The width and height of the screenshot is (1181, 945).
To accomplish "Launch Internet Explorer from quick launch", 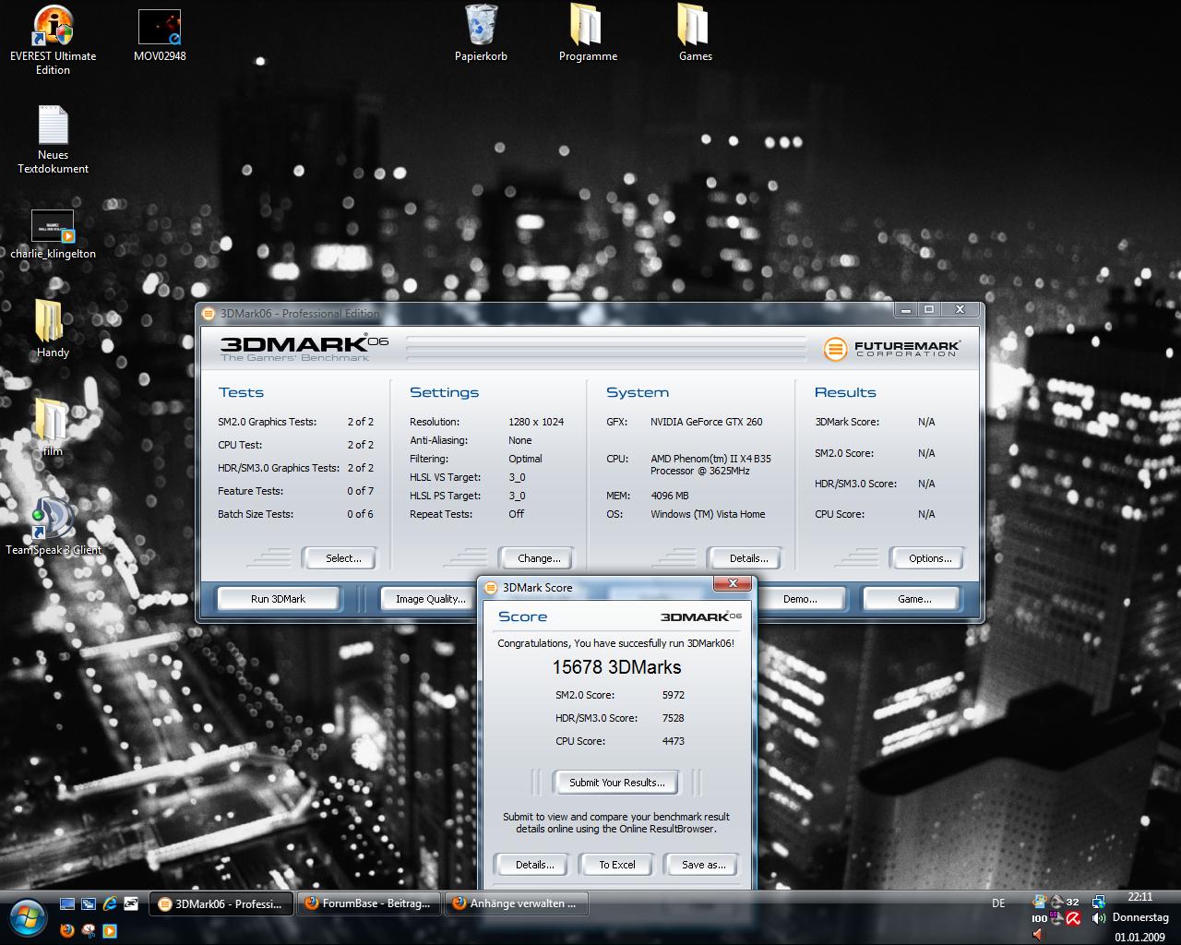I will [x=110, y=903].
